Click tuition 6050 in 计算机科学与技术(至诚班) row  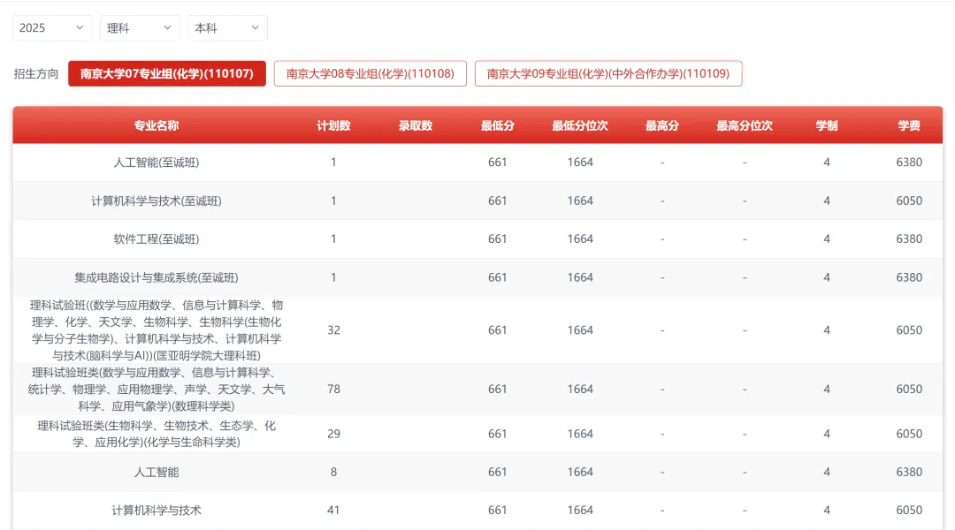coord(909,201)
